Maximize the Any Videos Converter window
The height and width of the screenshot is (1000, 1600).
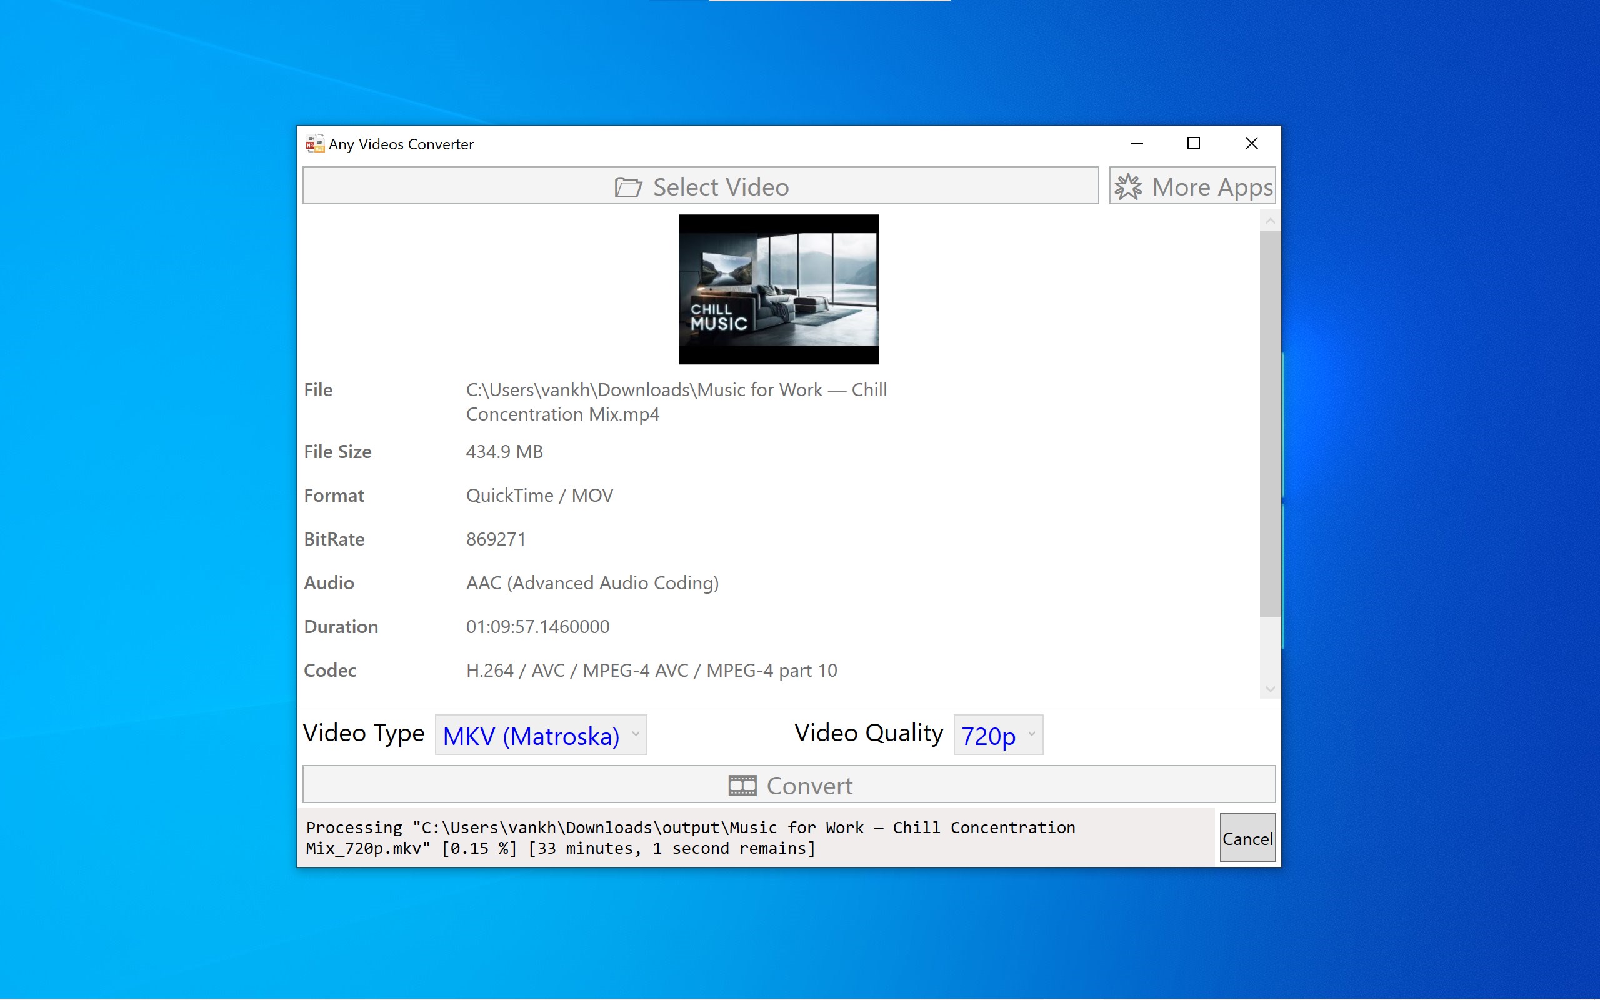[x=1193, y=144]
